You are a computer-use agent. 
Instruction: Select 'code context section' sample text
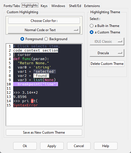(36, 51)
